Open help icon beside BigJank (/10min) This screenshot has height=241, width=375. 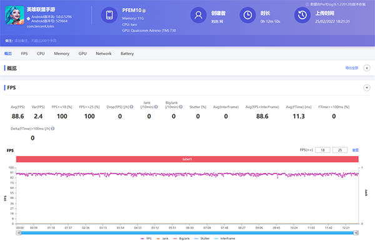pos(181,107)
